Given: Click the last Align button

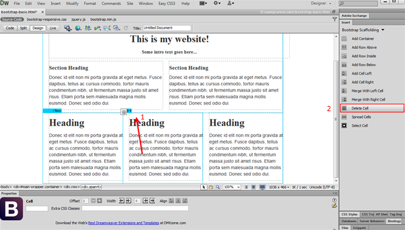Looking at the screenshot, I should point(185,201).
